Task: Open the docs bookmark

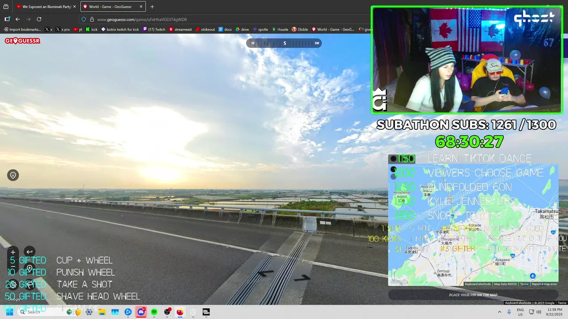Action: pos(225,30)
